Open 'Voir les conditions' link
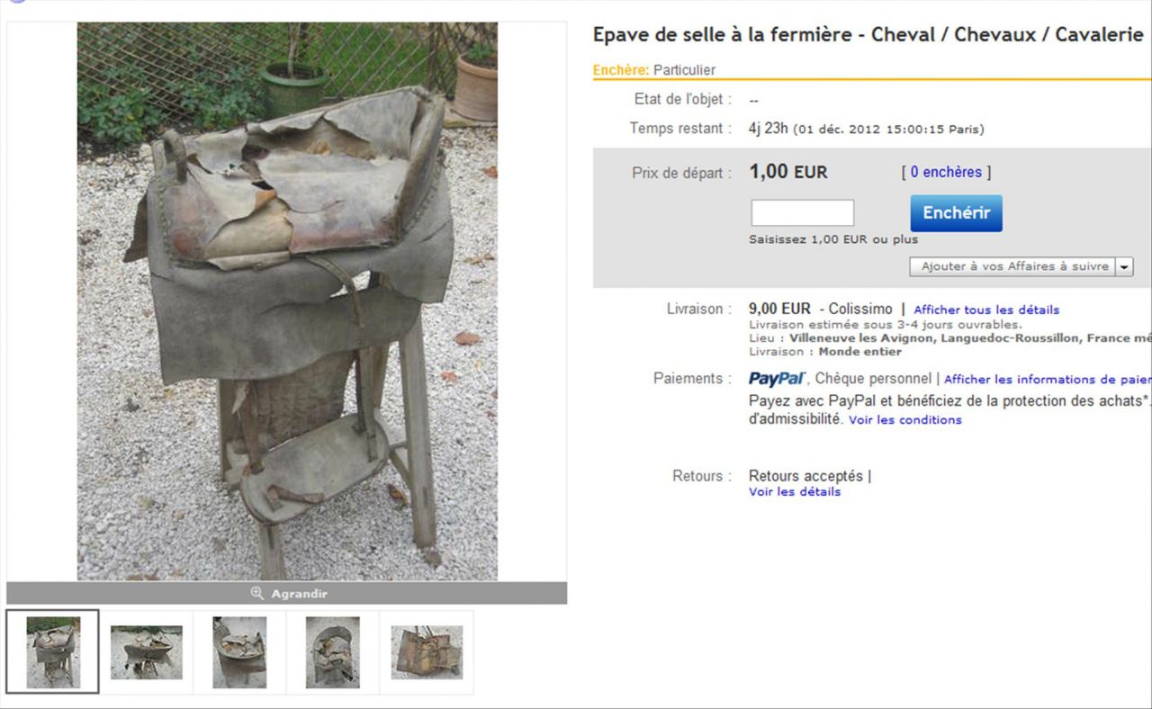Image resolution: width=1152 pixels, height=709 pixels. click(x=905, y=420)
